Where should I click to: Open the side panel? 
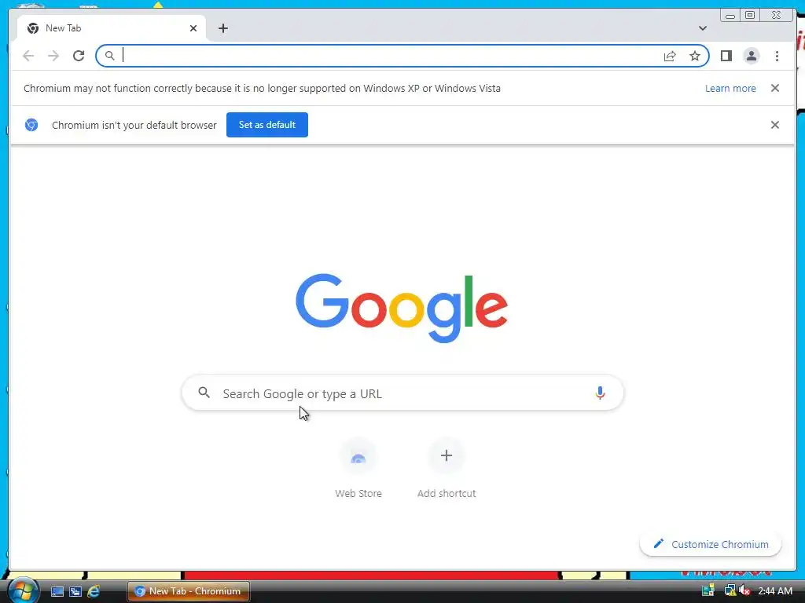726,56
